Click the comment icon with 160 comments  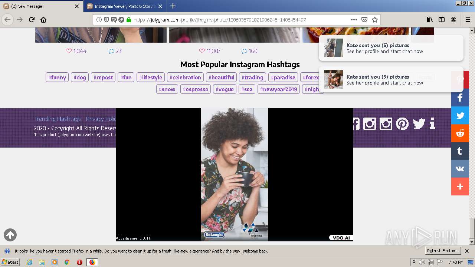[244, 51]
